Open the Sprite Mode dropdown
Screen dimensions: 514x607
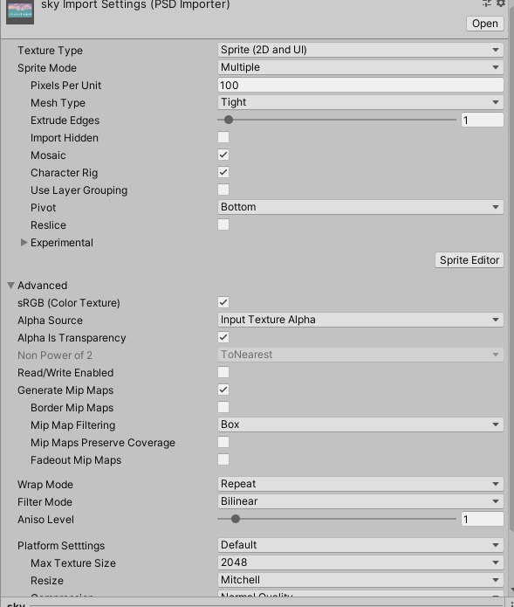click(x=360, y=67)
